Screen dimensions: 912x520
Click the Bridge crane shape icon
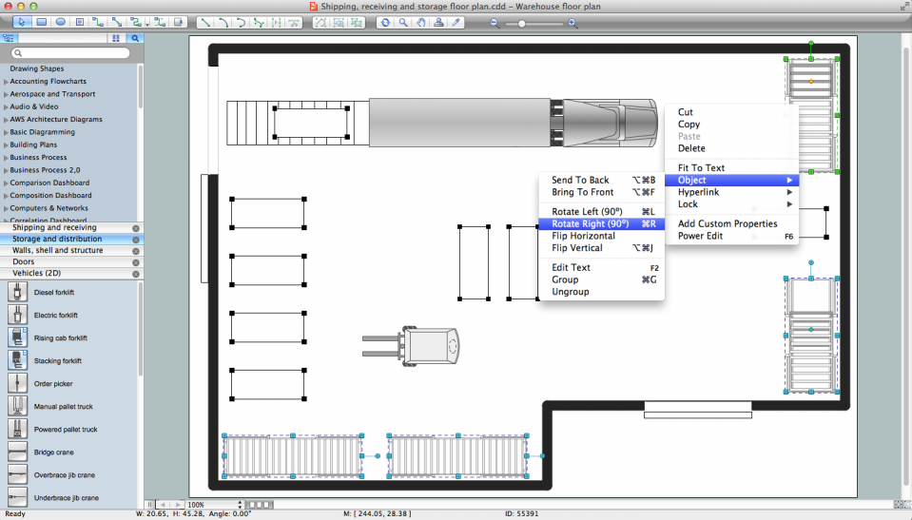click(x=17, y=453)
